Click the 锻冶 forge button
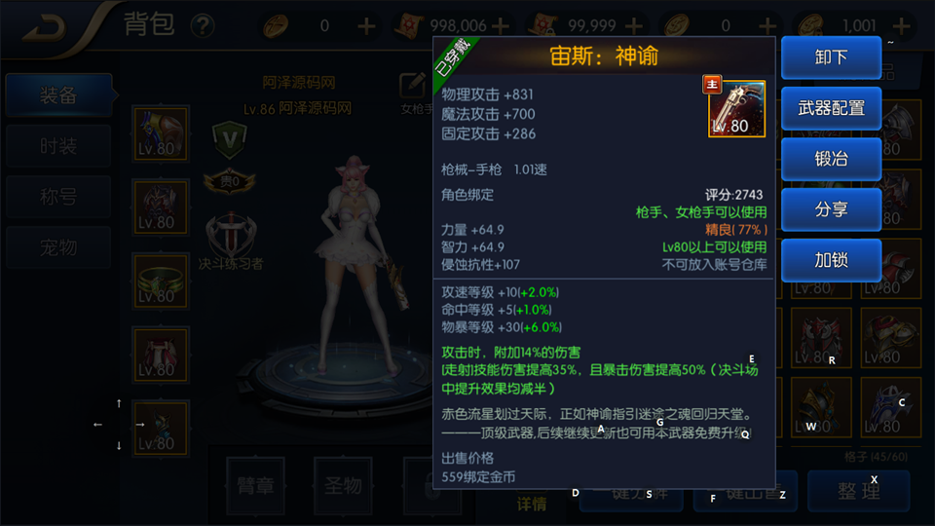Image resolution: width=935 pixels, height=526 pixels. tap(831, 159)
